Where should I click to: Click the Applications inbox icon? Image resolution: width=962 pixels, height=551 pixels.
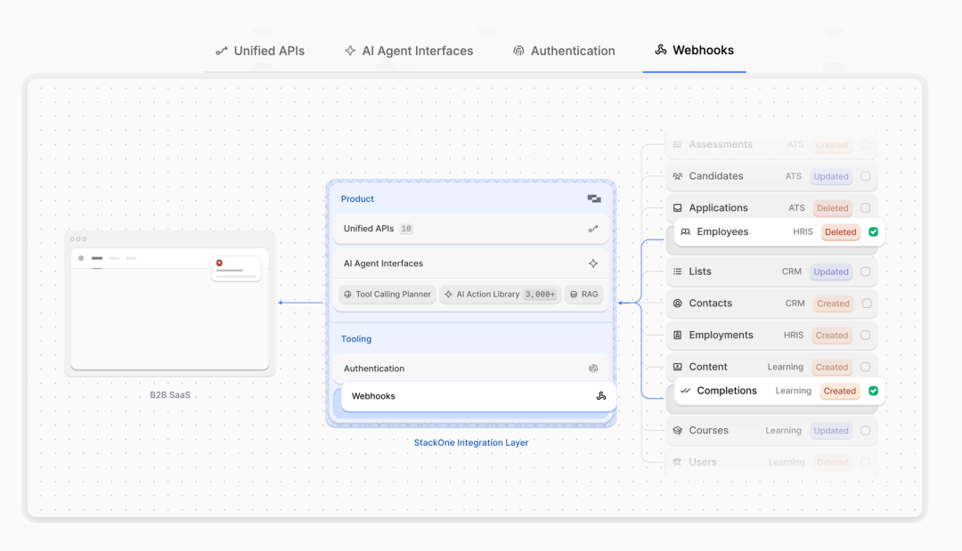677,207
